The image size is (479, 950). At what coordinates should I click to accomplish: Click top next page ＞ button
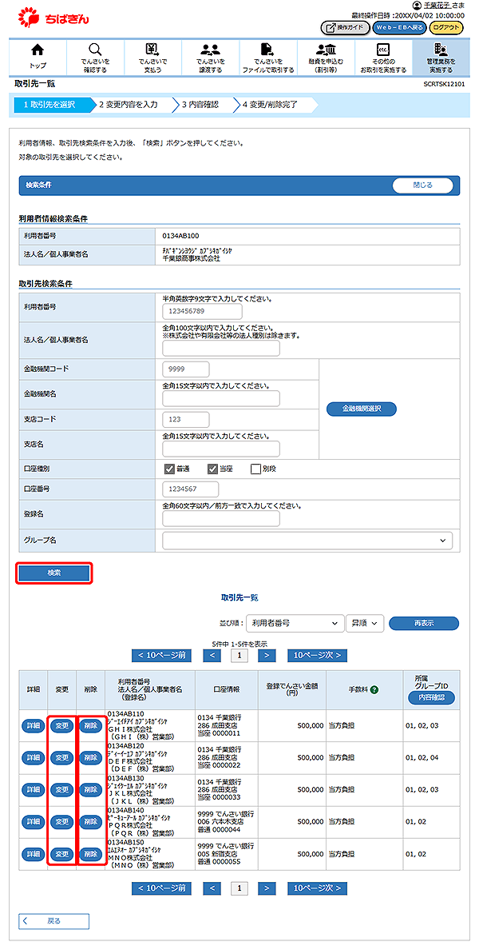point(267,655)
